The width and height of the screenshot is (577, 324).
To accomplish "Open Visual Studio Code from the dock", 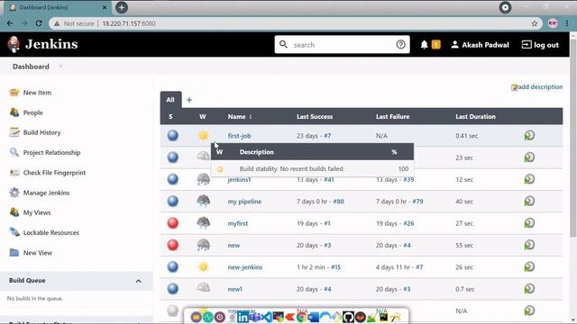I will click(266, 317).
